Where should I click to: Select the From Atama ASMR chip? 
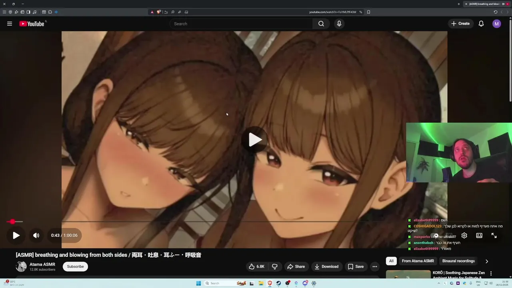(x=418, y=261)
